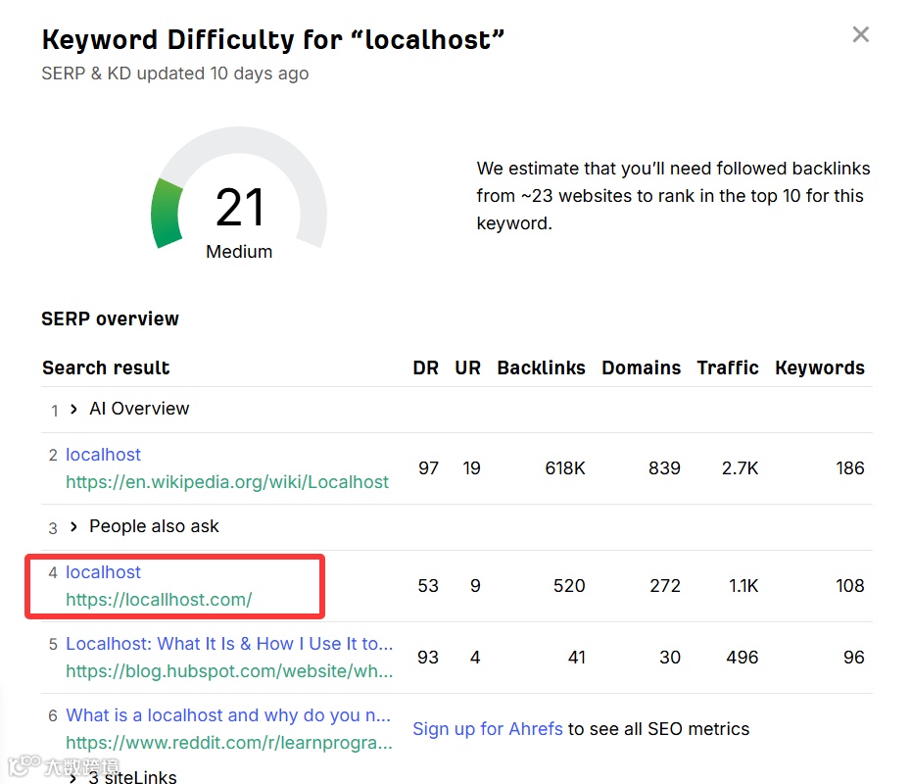Open the Wikipedia localhost result title

coord(103,455)
